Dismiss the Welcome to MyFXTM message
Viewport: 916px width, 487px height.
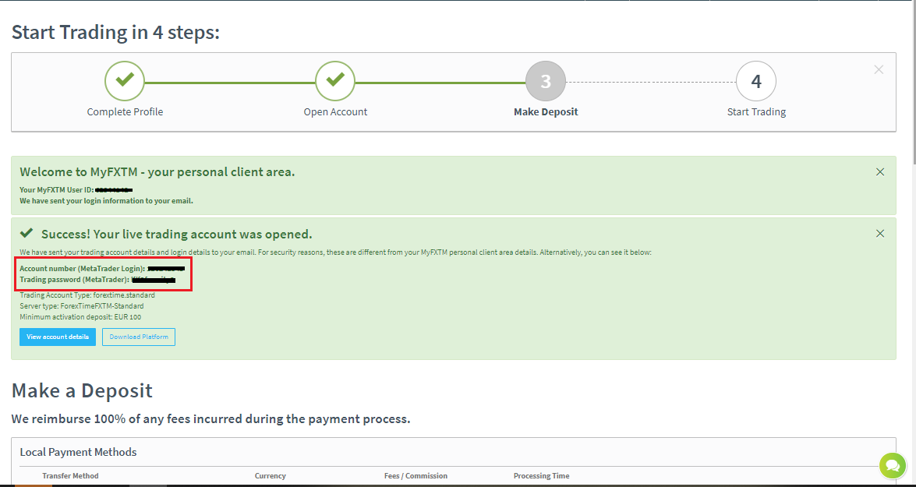pos(880,171)
